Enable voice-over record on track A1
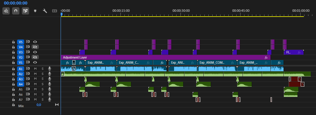316x115 pixels. 49,69
